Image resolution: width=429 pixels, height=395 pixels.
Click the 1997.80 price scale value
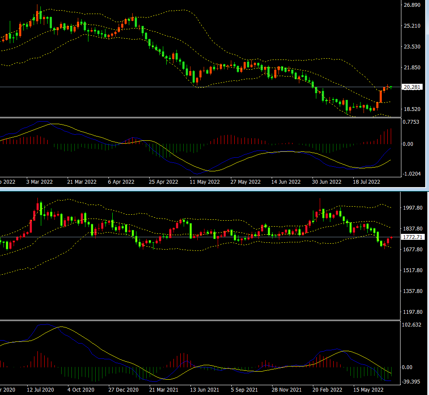(x=414, y=207)
